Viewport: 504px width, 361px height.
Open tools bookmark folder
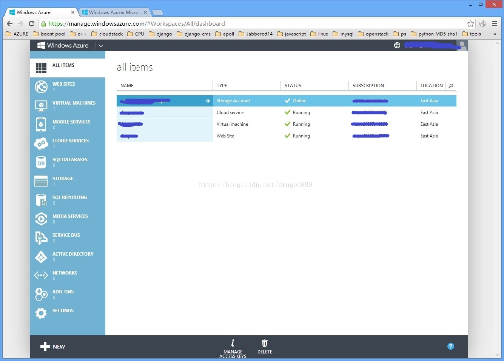point(472,34)
